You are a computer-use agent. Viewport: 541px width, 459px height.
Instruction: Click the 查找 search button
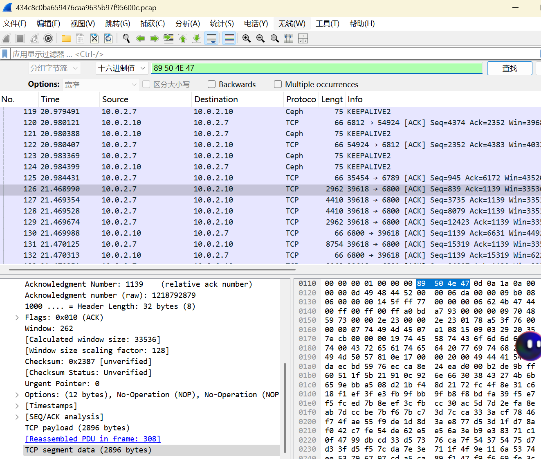[x=510, y=68]
